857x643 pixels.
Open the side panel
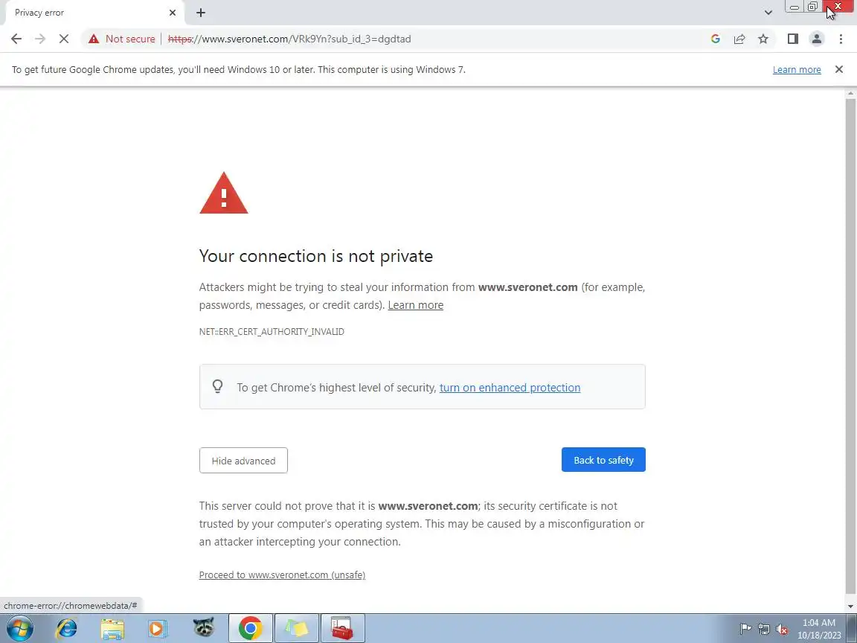point(792,39)
